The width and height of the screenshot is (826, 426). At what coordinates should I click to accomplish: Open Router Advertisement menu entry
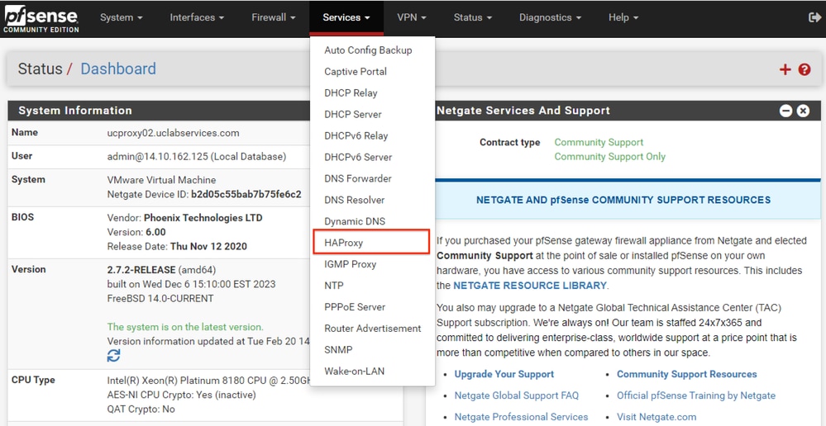pos(372,329)
